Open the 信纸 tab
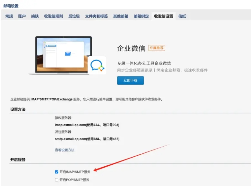Screen dimensions: 251x186 182,16
